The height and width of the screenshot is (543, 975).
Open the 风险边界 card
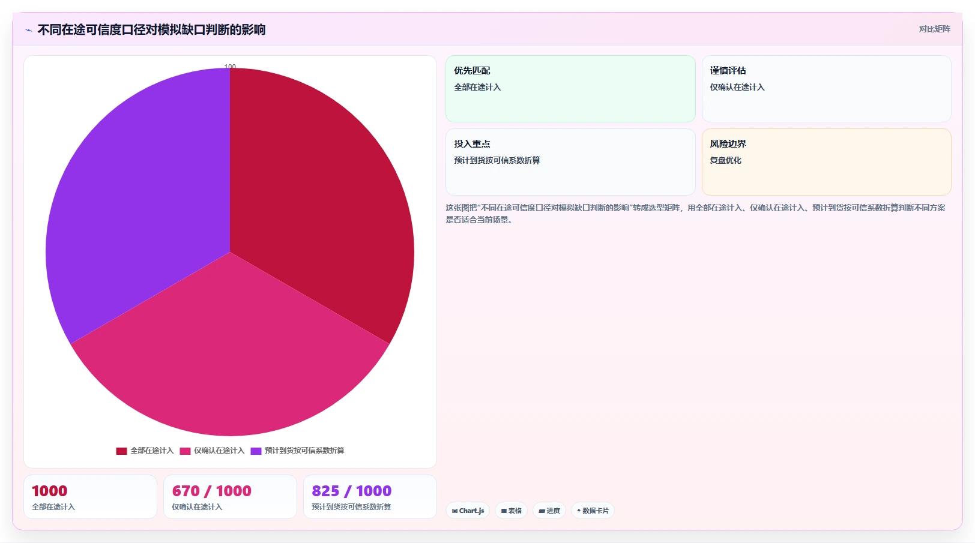coord(826,162)
